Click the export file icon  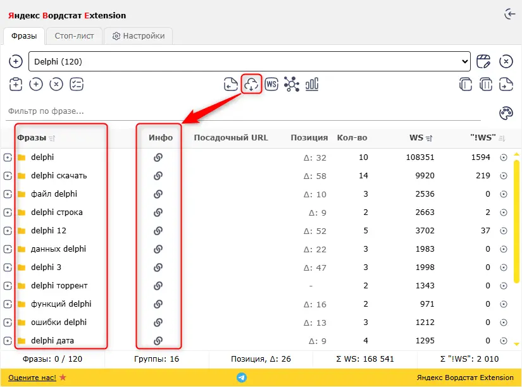[506, 84]
